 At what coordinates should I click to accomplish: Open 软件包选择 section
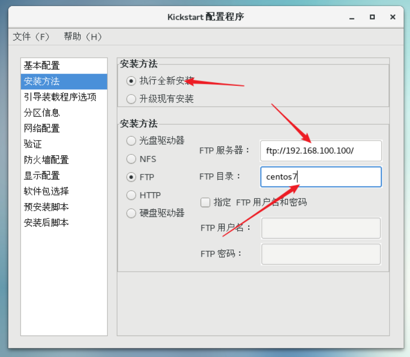tap(64, 191)
